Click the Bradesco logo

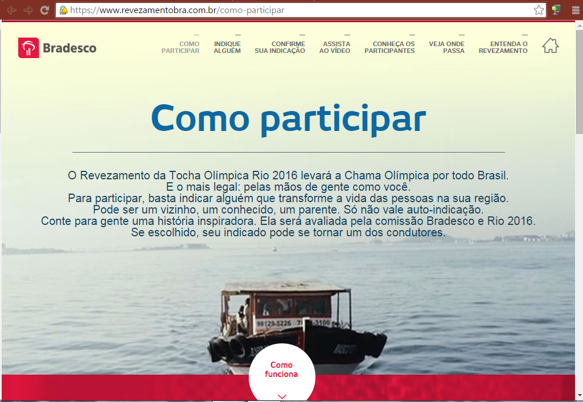point(58,48)
